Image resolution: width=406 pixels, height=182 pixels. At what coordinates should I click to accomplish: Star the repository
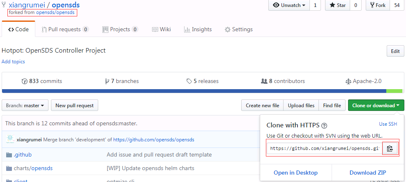click(x=338, y=5)
